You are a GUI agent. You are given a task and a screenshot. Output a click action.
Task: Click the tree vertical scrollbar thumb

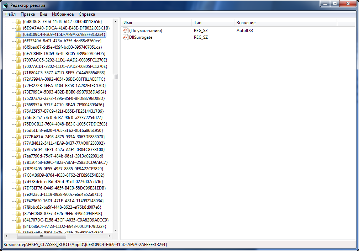[x=116, y=77]
